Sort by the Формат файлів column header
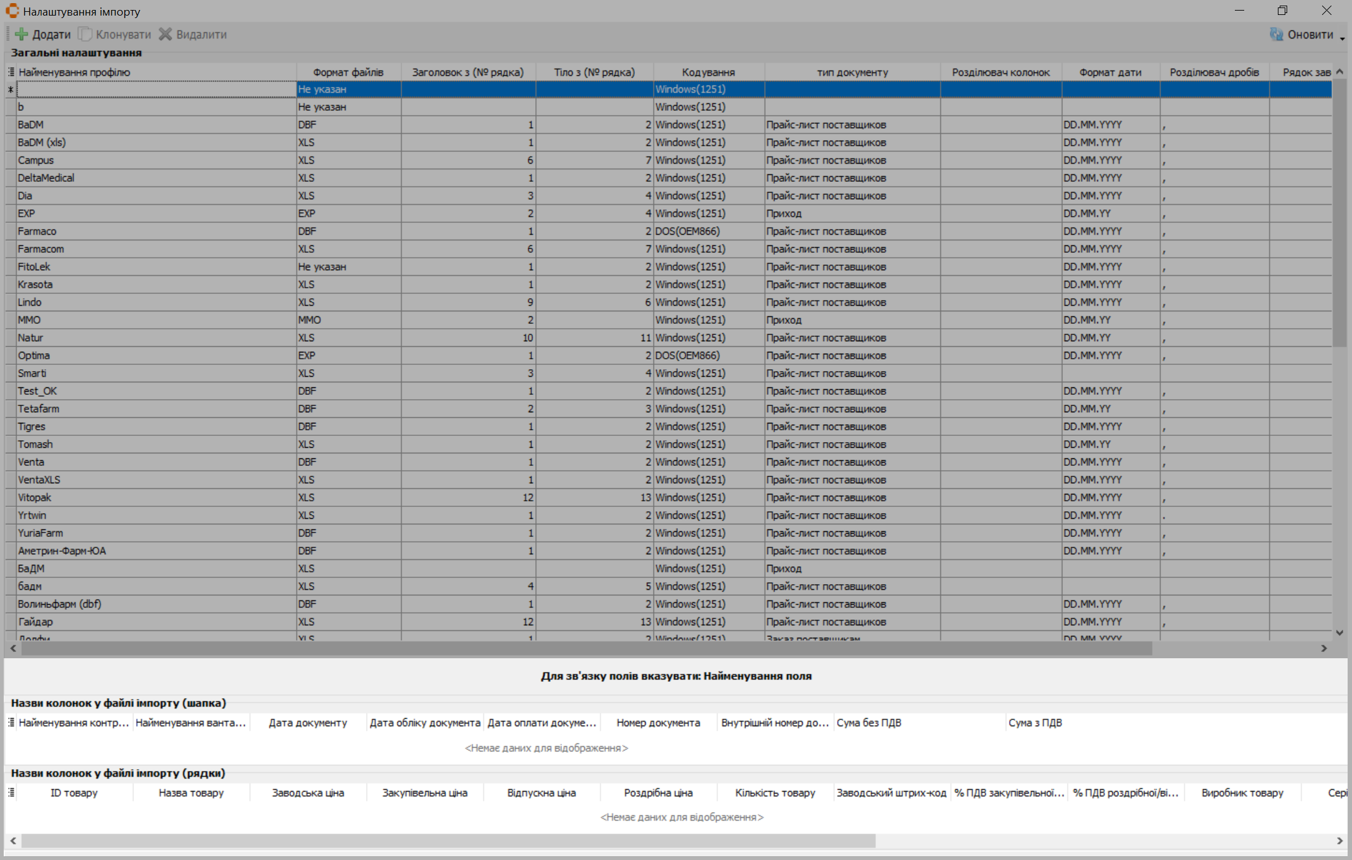Image resolution: width=1352 pixels, height=860 pixels. tap(348, 72)
